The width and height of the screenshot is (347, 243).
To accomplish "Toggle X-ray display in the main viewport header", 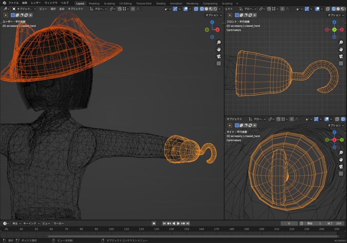I will coord(196,9).
